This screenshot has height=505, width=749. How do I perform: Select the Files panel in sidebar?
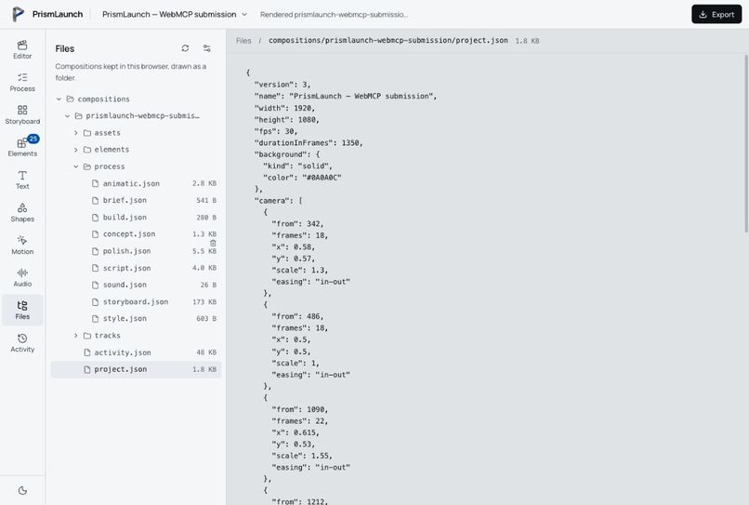(22, 310)
